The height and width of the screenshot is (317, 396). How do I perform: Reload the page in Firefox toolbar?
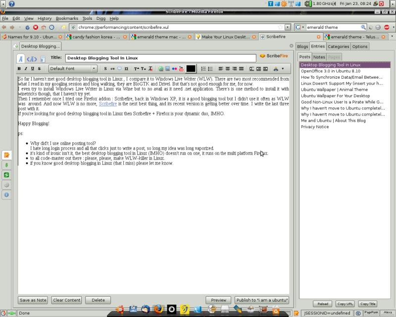(x=27, y=27)
